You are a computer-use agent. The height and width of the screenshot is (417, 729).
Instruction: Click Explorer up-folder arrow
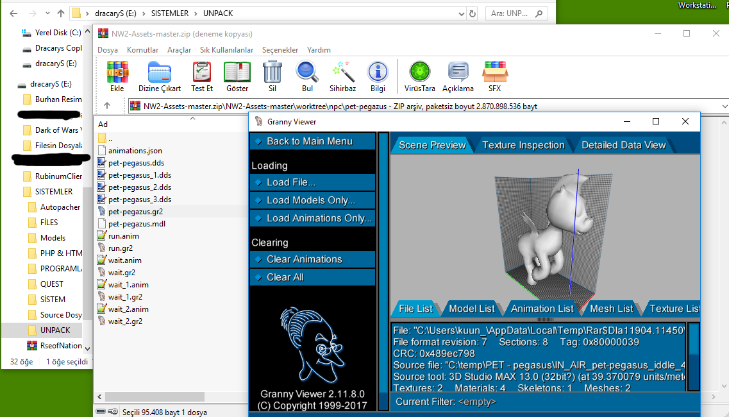[61, 13]
